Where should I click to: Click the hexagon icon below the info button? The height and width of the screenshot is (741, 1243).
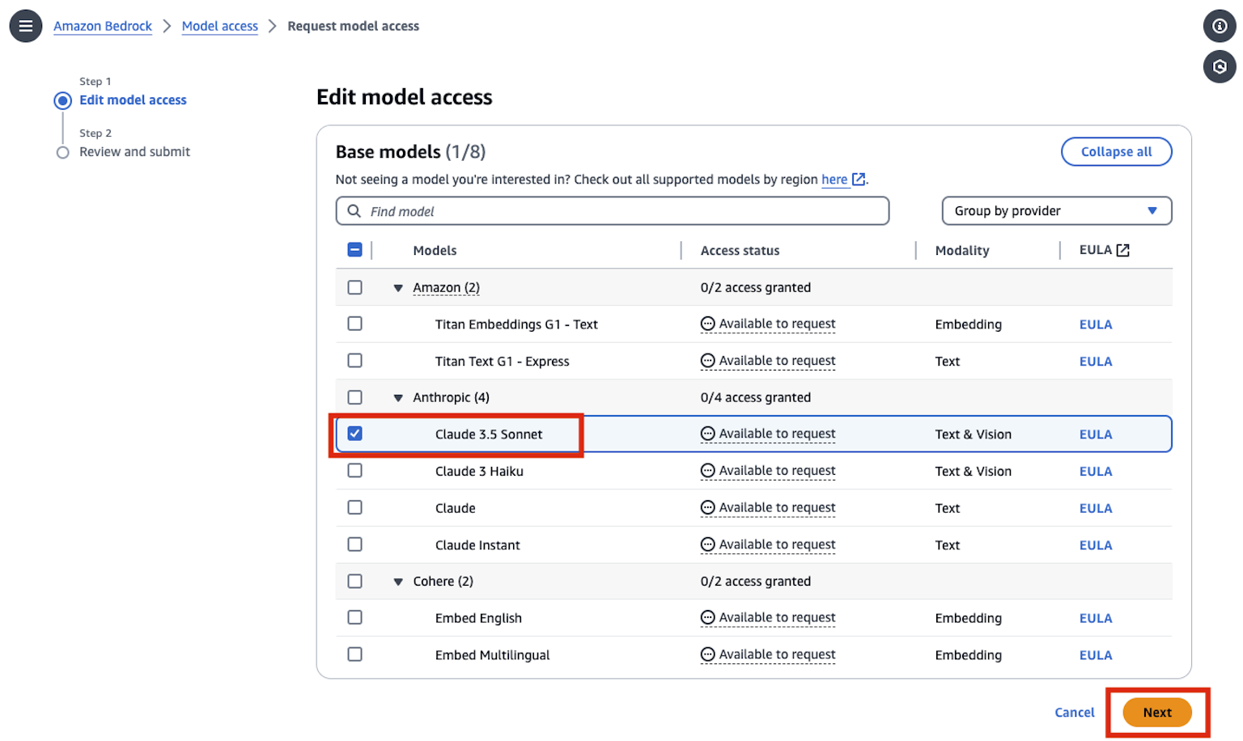click(1220, 66)
